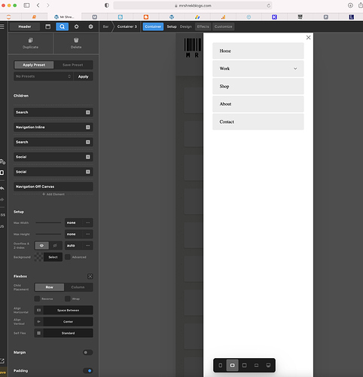This screenshot has width=363, height=377.
Task: Select the highlighted landscape phone breakpoint
Action: coord(233,365)
